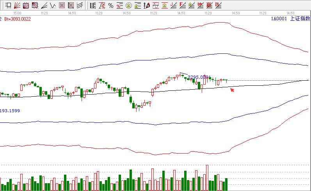
Task: Select the circled 金 golden ratio tool
Action: coord(128,5)
